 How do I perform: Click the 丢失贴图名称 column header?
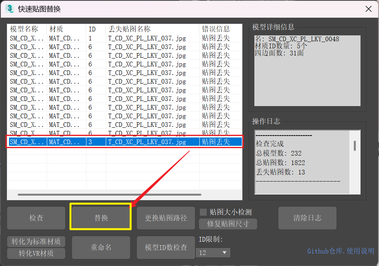pyautogui.click(x=130, y=29)
